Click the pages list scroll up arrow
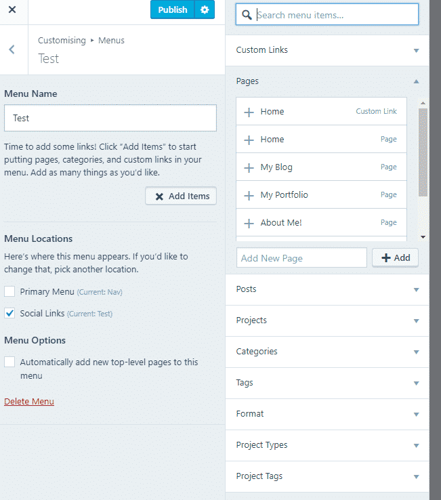The image size is (441, 500). click(423, 103)
